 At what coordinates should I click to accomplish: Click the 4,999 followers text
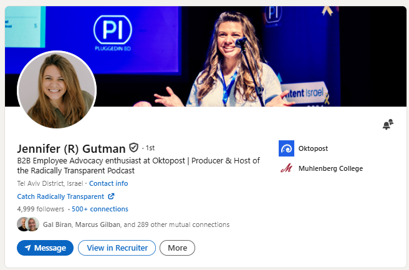(x=41, y=209)
